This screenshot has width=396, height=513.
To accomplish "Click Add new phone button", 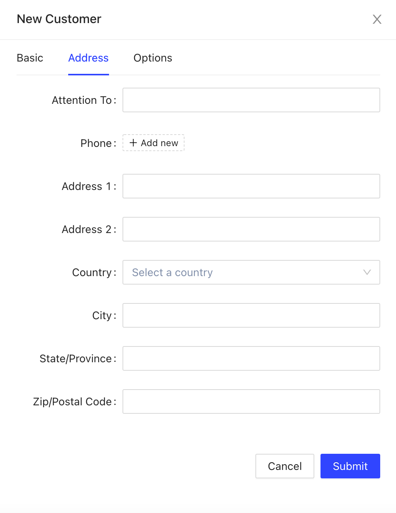I will click(154, 143).
